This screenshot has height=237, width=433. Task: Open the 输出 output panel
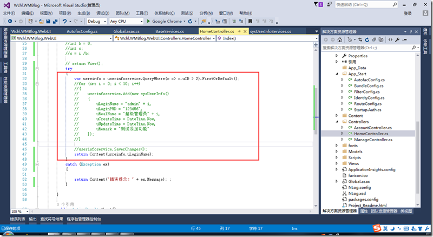(33, 219)
